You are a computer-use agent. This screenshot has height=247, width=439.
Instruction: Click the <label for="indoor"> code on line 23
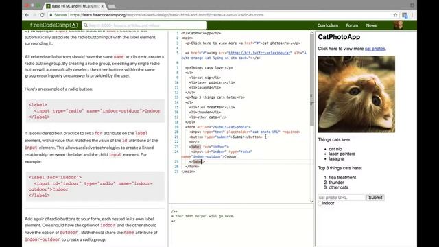[209, 147]
